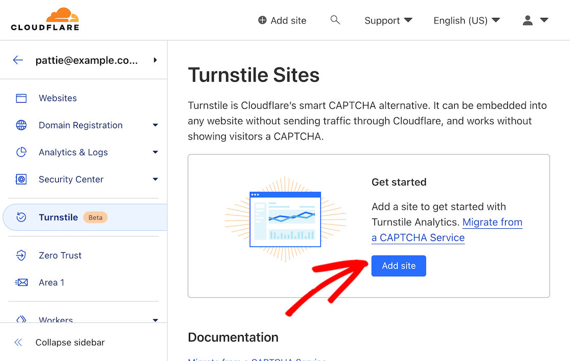Click the Zero Trust shield icon
Viewport: 570px width, 361px height.
tap(21, 255)
